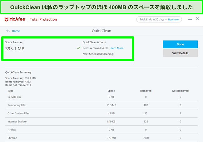The width and height of the screenshot is (203, 142).
Task: Select the Recycle Bin row
Action: tap(101, 97)
